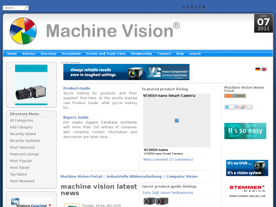Open the search menu item in navbar
Image resolution: width=276 pixels, height=207 pixels.
195,54
